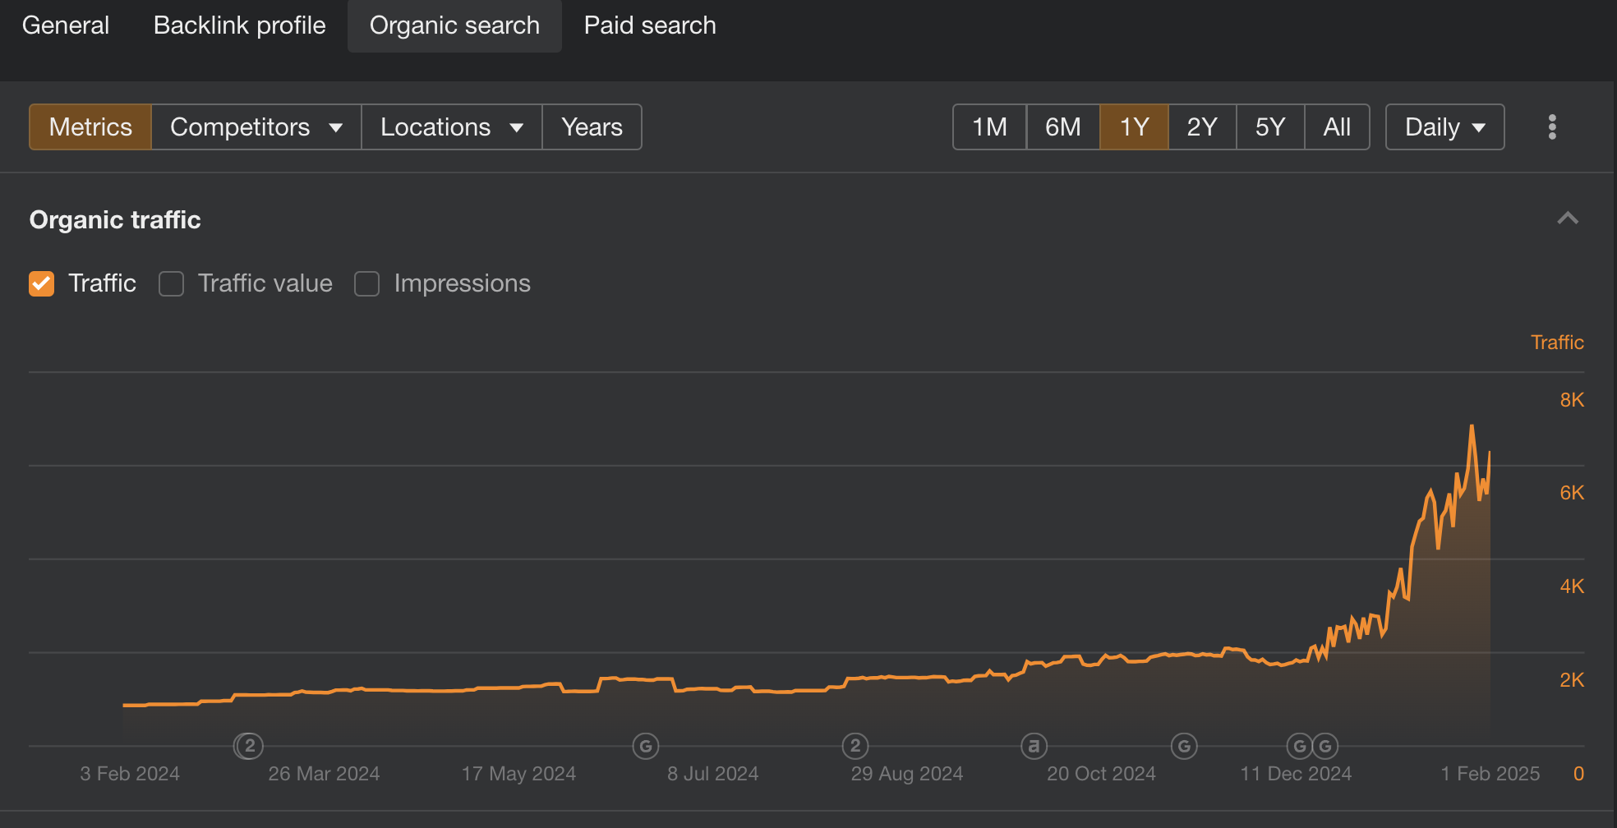
Task: Enable the Impressions checkbox
Action: click(x=366, y=283)
